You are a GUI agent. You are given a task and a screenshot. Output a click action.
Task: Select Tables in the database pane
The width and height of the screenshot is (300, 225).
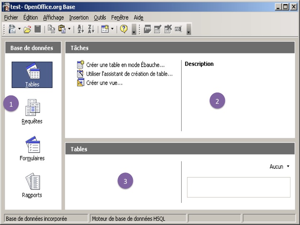[32, 75]
